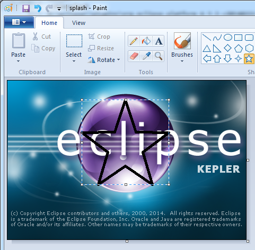Click the Brushes tool icon

click(182, 41)
